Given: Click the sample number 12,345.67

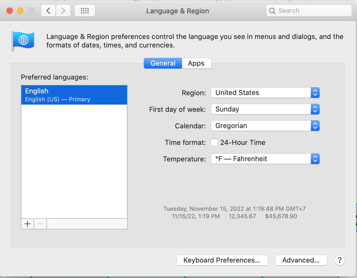Looking at the screenshot, I should tap(242, 216).
